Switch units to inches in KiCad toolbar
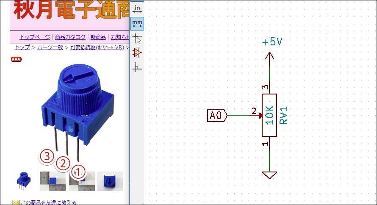Viewport: 377px width, 205px height. [137, 9]
